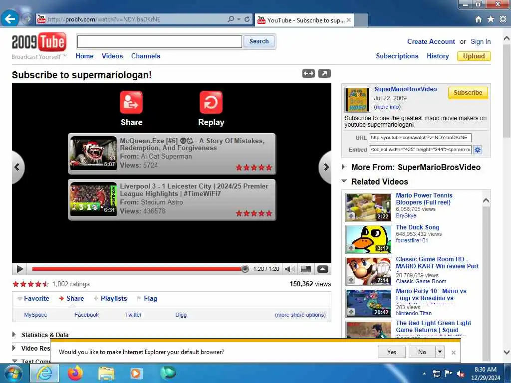Open the Videos navigation item
Screen dimensions: 511x383
pyautogui.click(x=112, y=56)
